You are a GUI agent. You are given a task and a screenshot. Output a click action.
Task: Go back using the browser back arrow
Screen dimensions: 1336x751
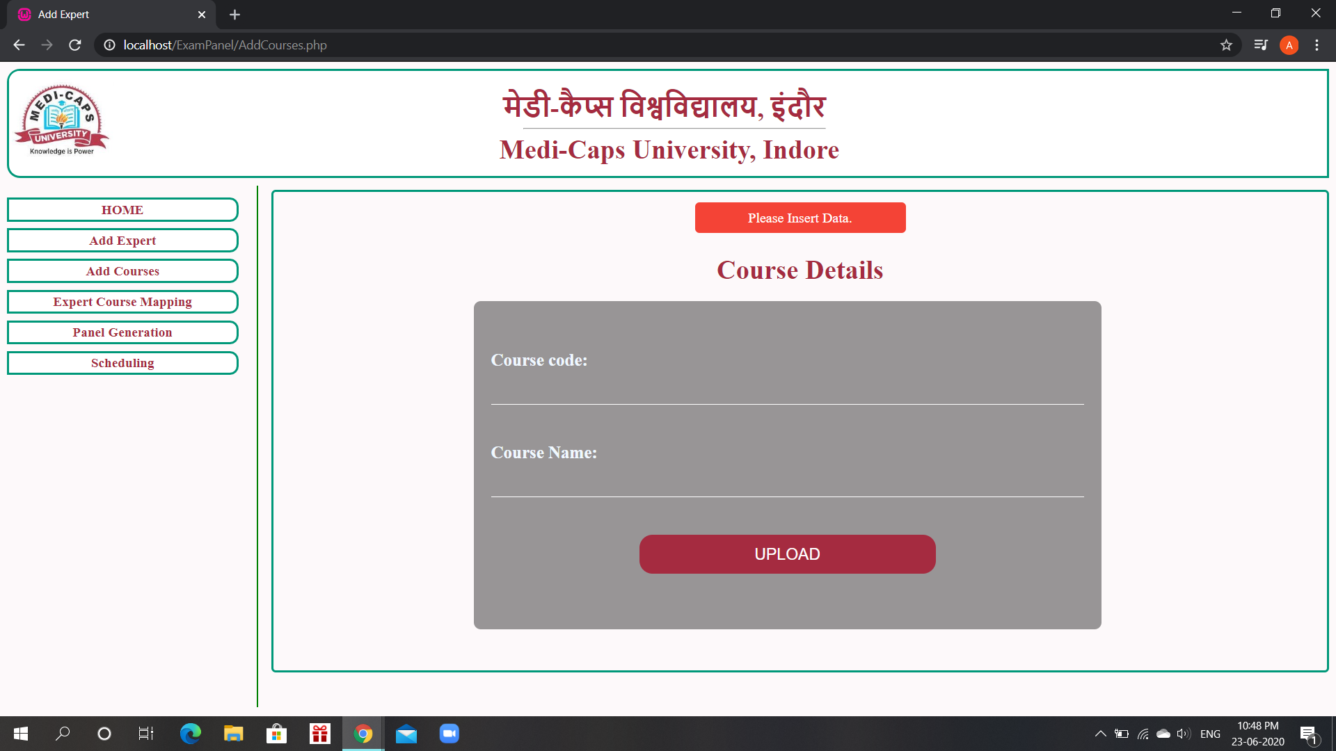19,45
